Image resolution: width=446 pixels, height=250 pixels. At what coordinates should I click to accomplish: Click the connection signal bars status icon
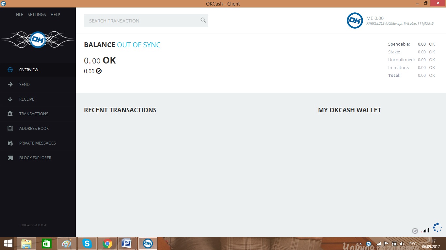point(425,230)
